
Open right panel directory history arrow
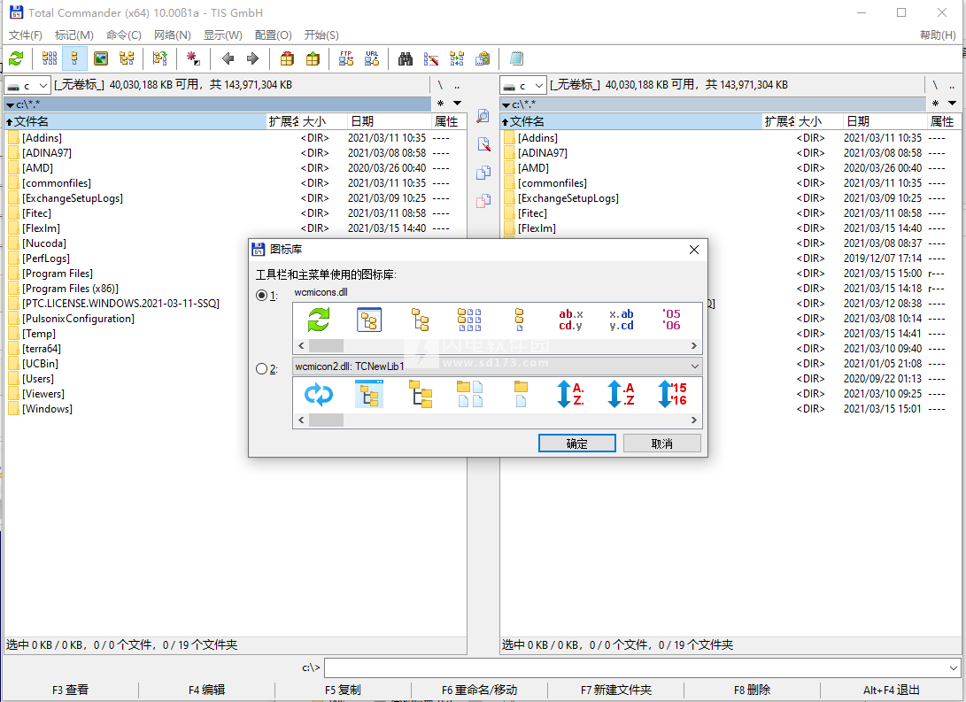(952, 104)
